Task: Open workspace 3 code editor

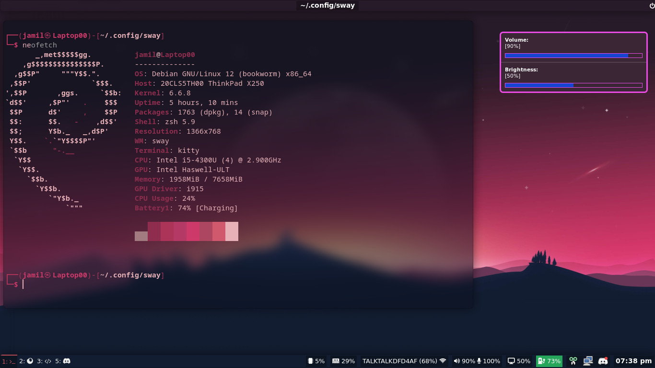Action: click(x=44, y=361)
